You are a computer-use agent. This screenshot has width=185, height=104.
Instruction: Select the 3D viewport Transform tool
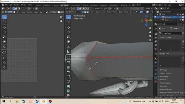pos(68,41)
